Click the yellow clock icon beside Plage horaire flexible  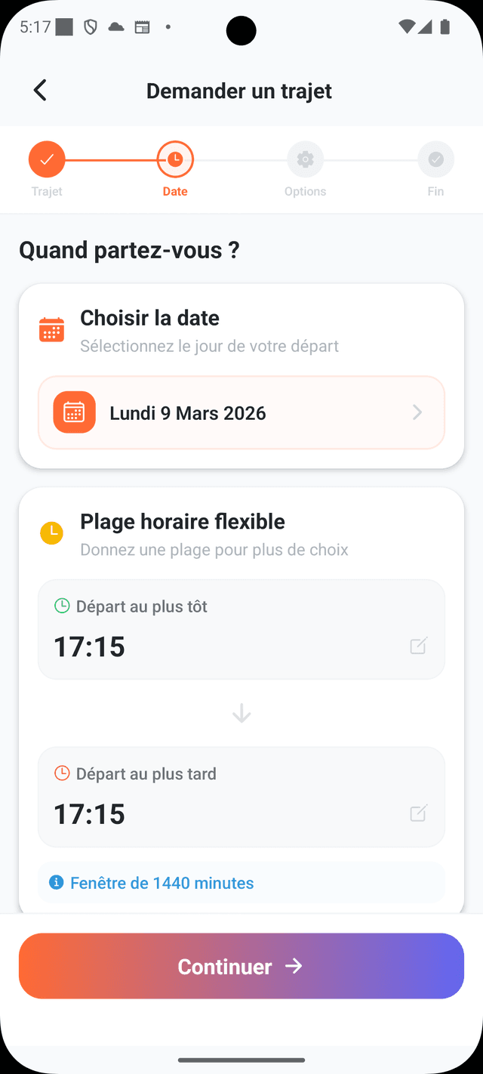pos(51,532)
